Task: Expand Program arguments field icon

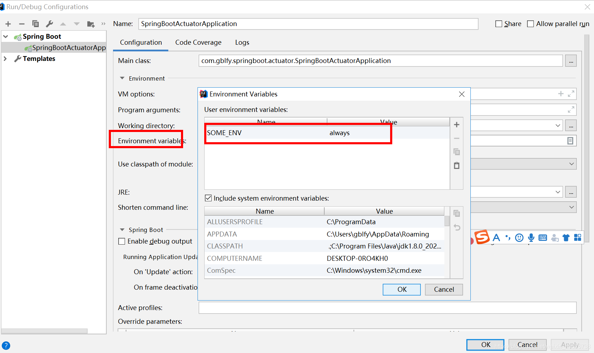Action: 571,110
